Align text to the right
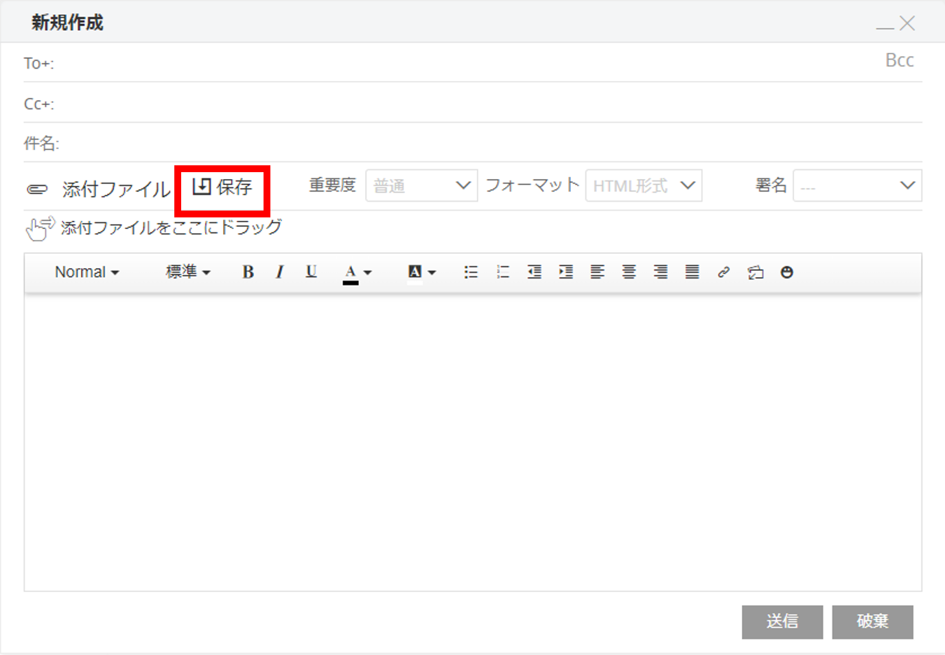The height and width of the screenshot is (655, 945). pyautogui.click(x=660, y=272)
